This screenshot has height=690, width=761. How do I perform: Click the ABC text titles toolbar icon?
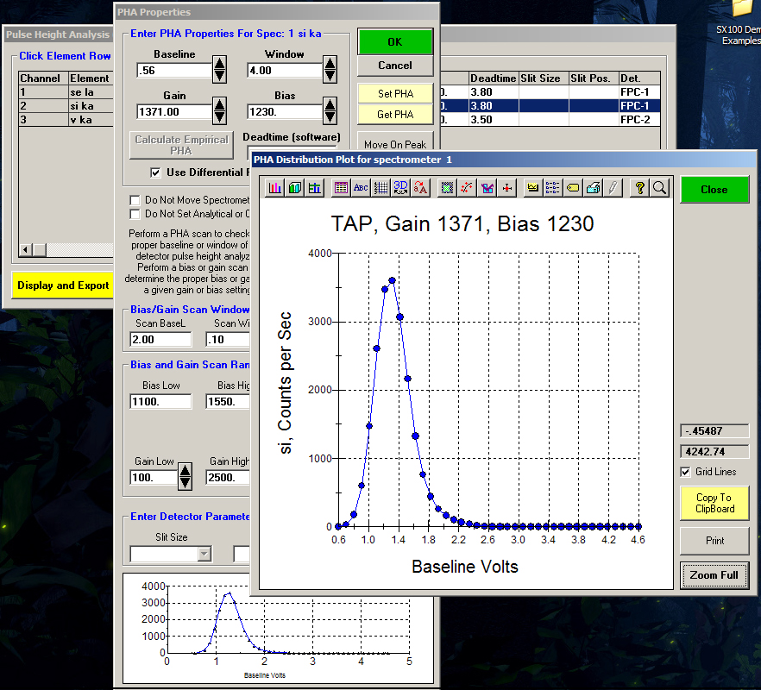(361, 187)
